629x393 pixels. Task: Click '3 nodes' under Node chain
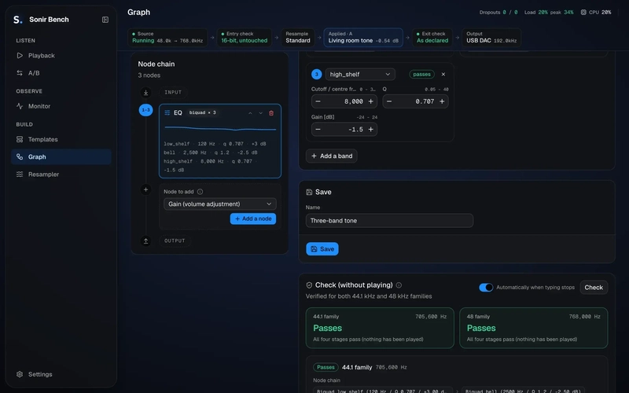click(x=149, y=75)
